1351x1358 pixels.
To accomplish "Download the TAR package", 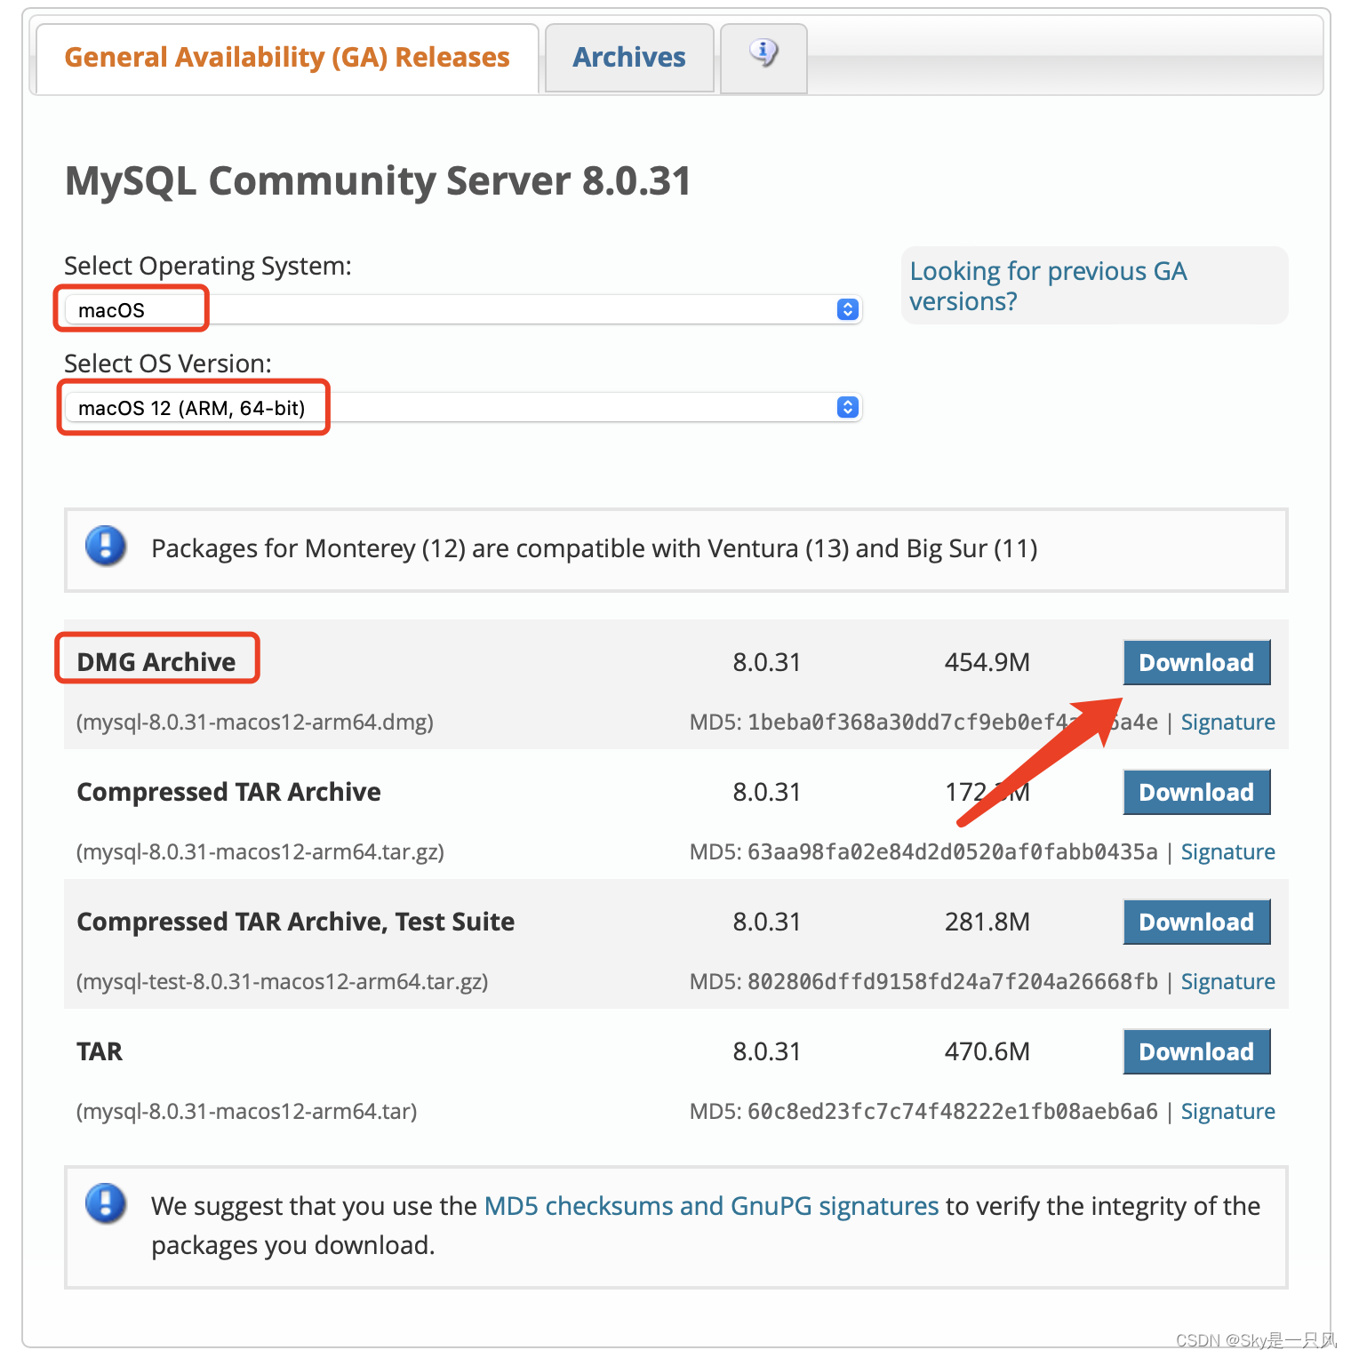I will [x=1196, y=1051].
